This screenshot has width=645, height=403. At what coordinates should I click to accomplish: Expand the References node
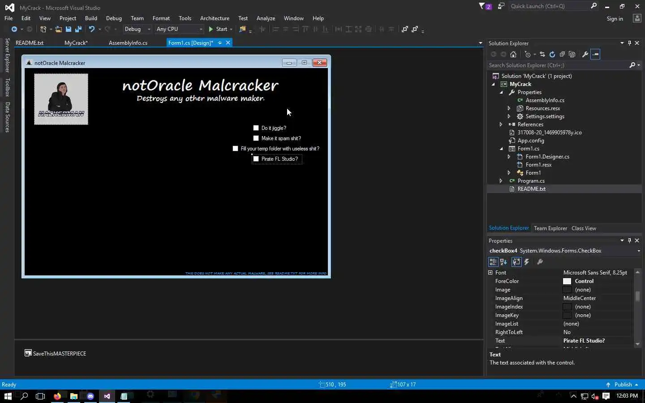click(501, 124)
